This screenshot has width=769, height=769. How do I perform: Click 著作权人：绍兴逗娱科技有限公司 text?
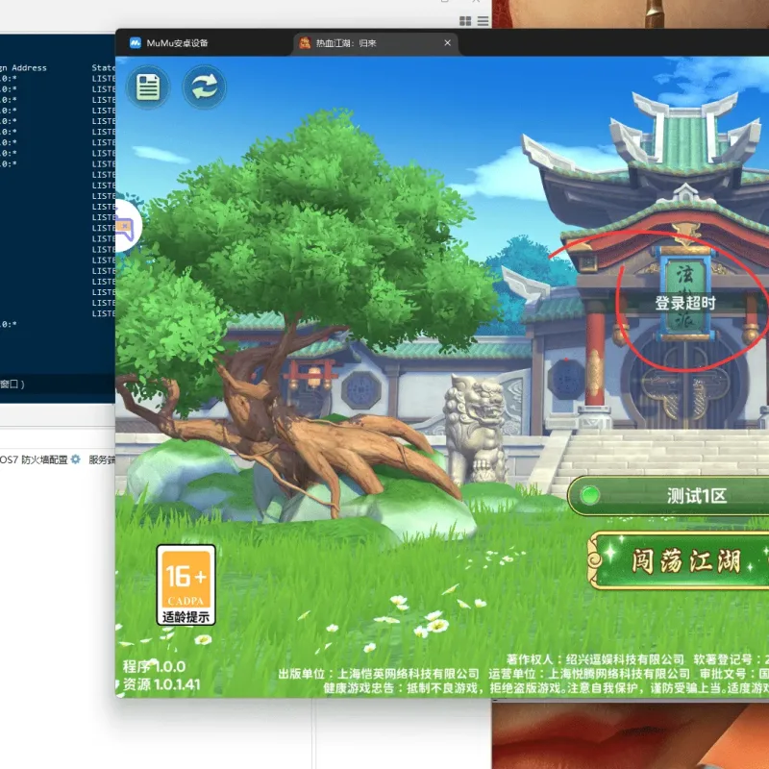595,659
